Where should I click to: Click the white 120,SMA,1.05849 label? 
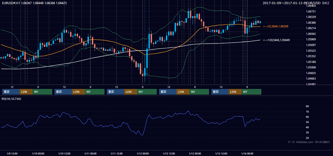coord(276,40)
